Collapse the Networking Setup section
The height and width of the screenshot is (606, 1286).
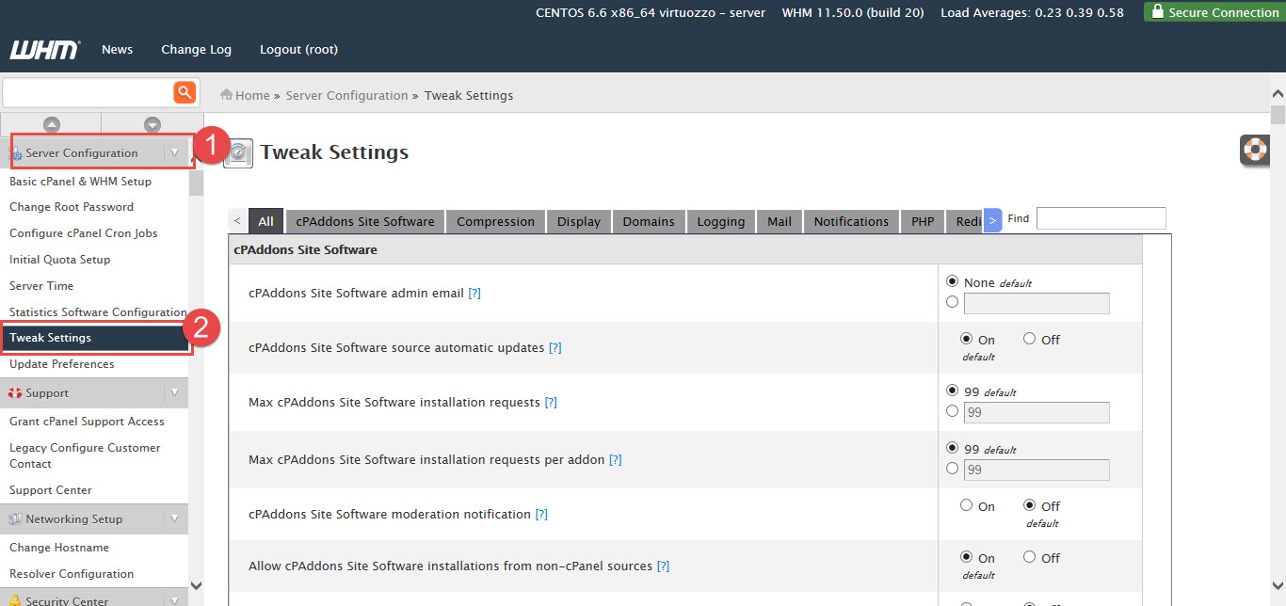tap(175, 518)
